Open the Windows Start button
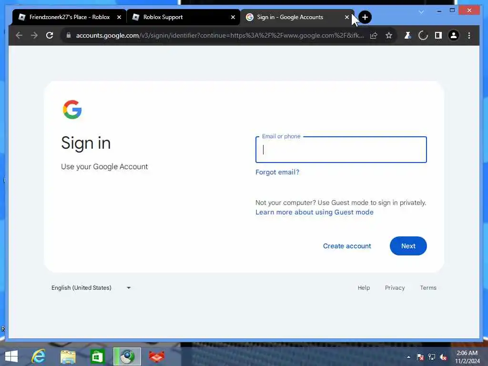488x366 pixels. pyautogui.click(x=11, y=356)
